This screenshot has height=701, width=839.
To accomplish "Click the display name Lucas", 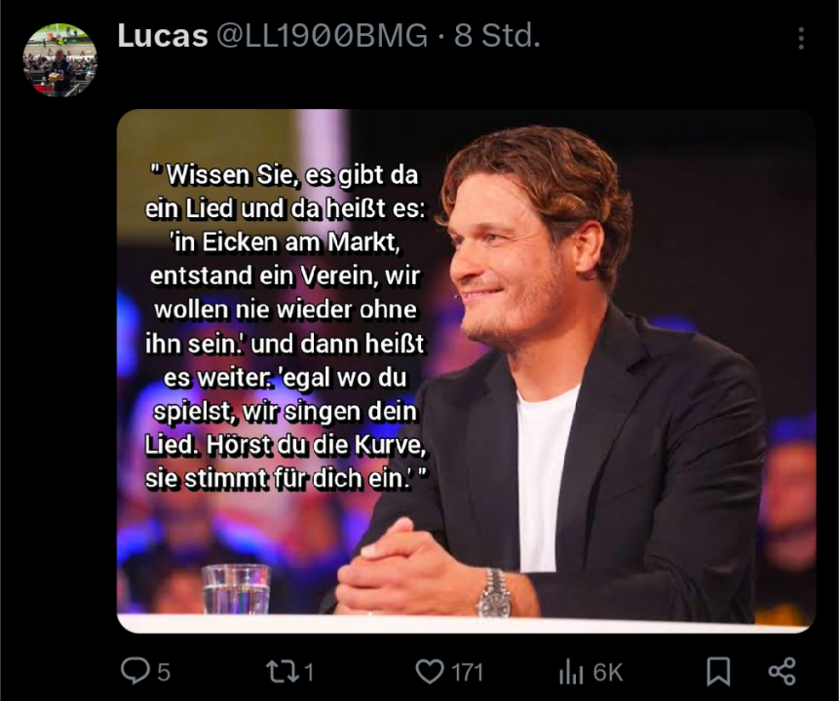I will pyautogui.click(x=163, y=36).
